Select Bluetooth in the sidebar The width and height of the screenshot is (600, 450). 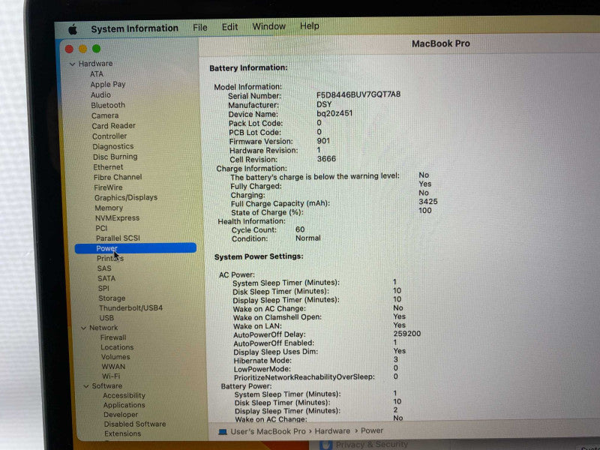pyautogui.click(x=108, y=105)
